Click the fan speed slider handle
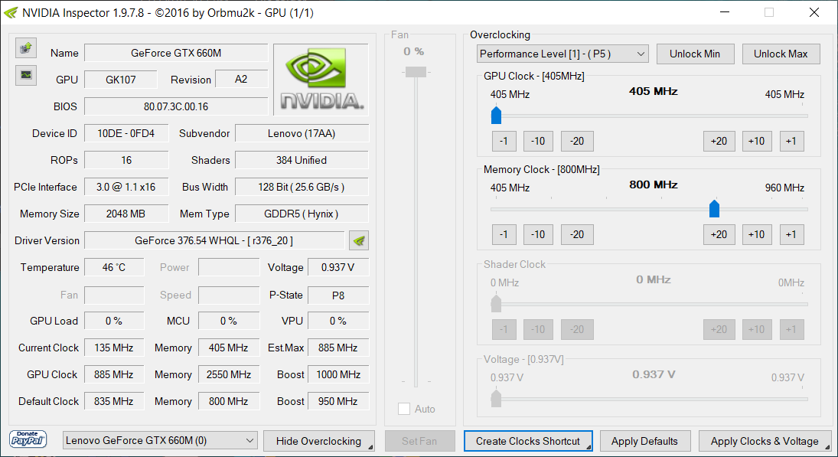This screenshot has height=457, width=838. pos(416,72)
